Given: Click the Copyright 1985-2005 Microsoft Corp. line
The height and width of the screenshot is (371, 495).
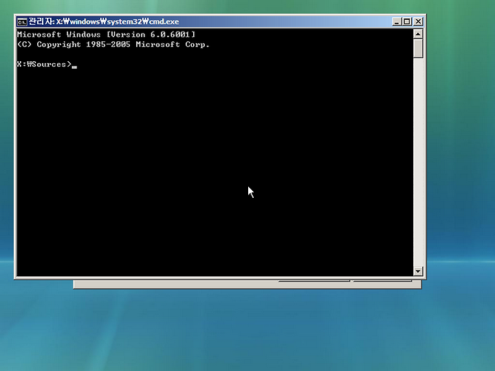Looking at the screenshot, I should click(113, 45).
